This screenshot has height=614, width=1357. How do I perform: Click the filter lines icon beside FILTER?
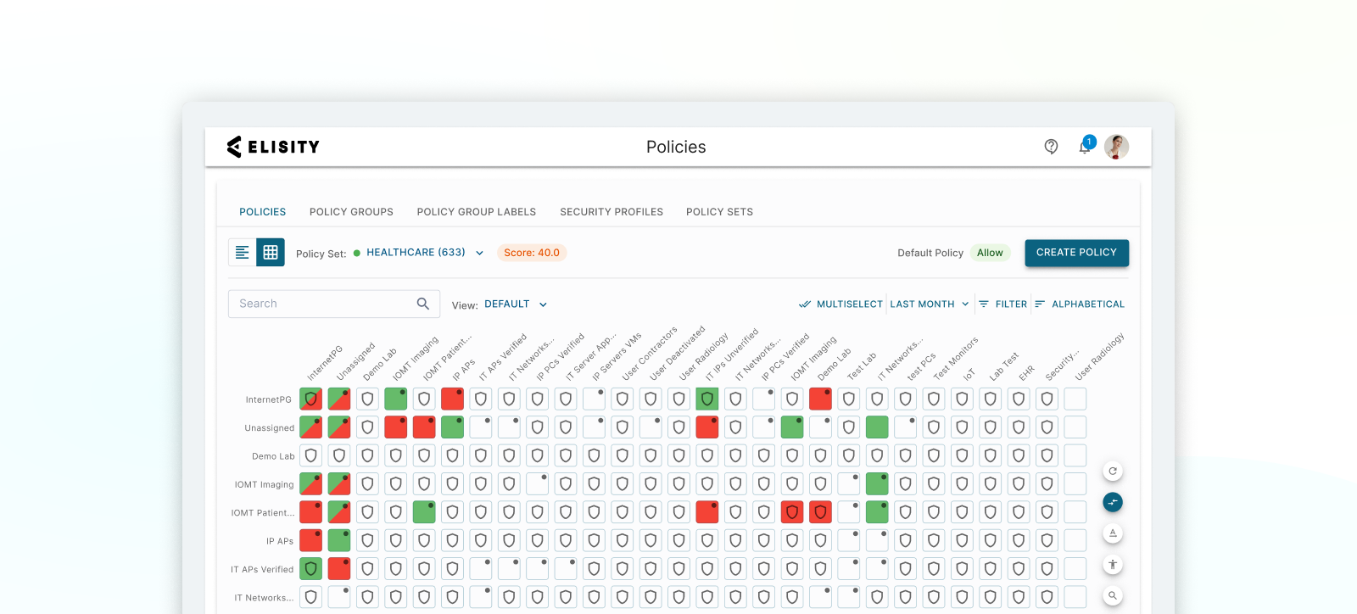tap(984, 304)
